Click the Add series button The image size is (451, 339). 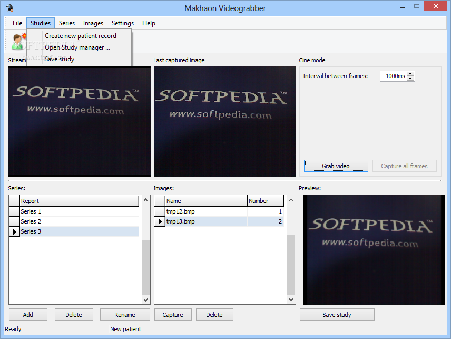[x=28, y=315]
